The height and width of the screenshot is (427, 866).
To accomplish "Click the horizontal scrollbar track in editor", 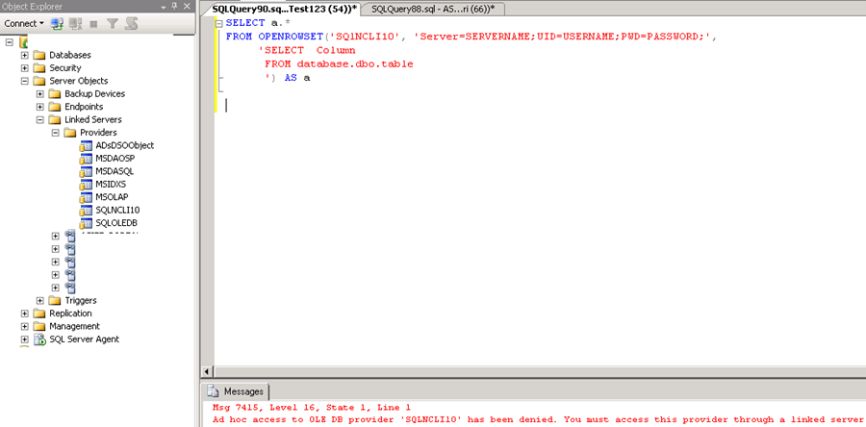I will (539, 372).
